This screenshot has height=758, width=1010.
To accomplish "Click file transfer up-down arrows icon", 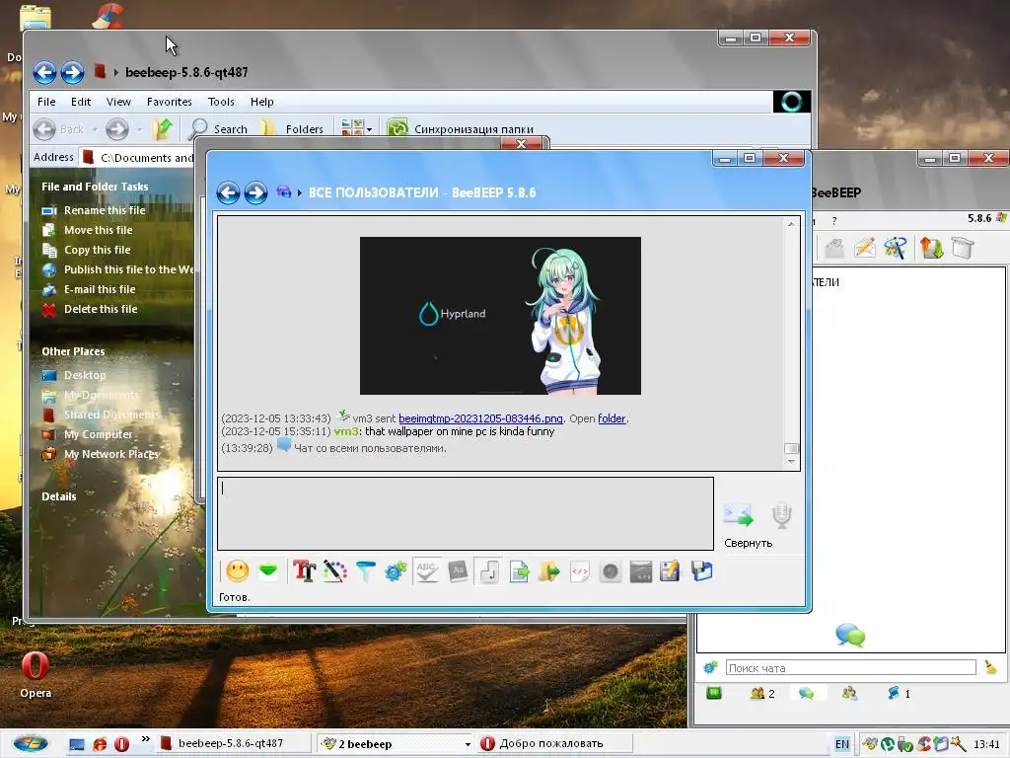I will [x=931, y=248].
